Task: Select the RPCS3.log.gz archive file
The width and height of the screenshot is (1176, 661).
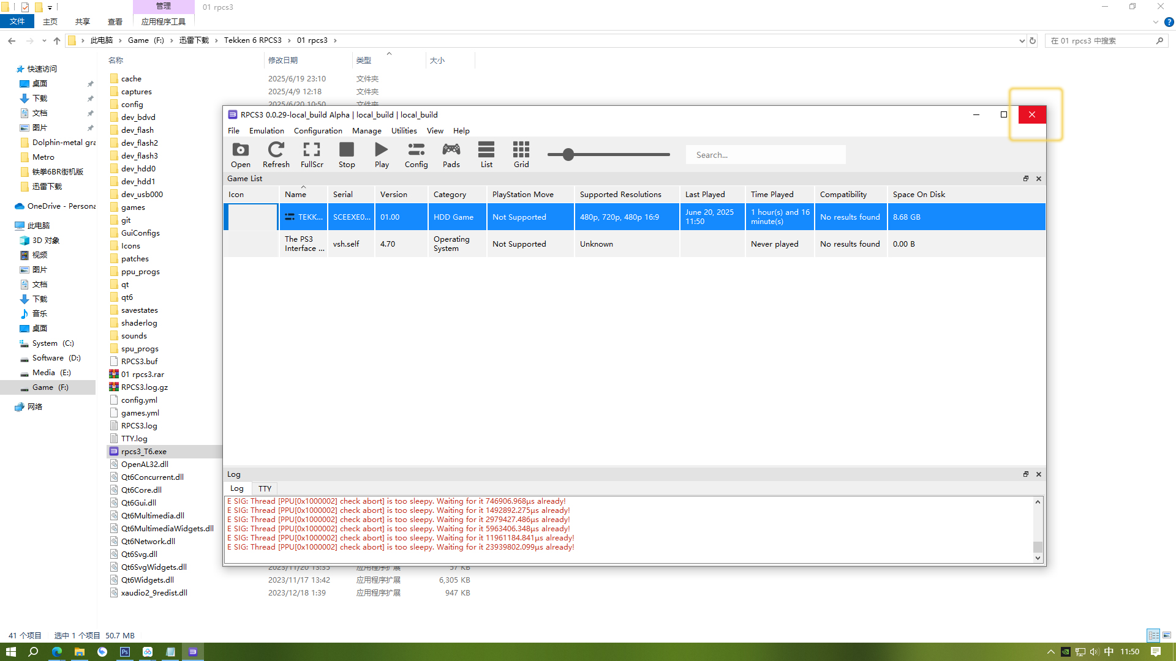Action: (145, 387)
